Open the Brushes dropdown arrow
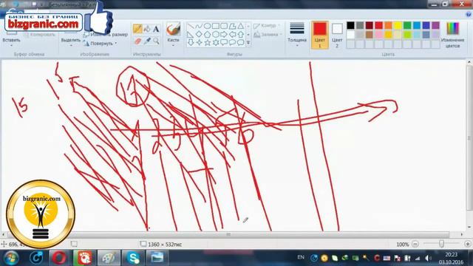This screenshot has height=266, width=473. [173, 46]
